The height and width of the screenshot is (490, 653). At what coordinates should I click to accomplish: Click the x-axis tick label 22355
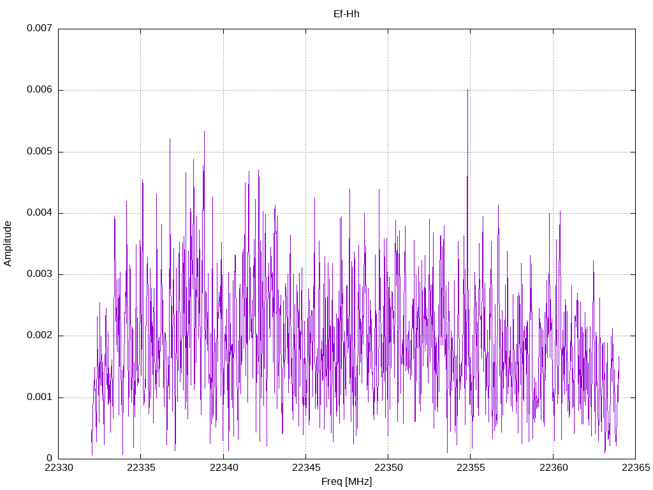point(471,468)
